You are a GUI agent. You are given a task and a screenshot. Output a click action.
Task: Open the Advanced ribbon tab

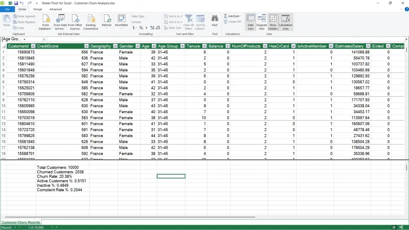(56, 9)
